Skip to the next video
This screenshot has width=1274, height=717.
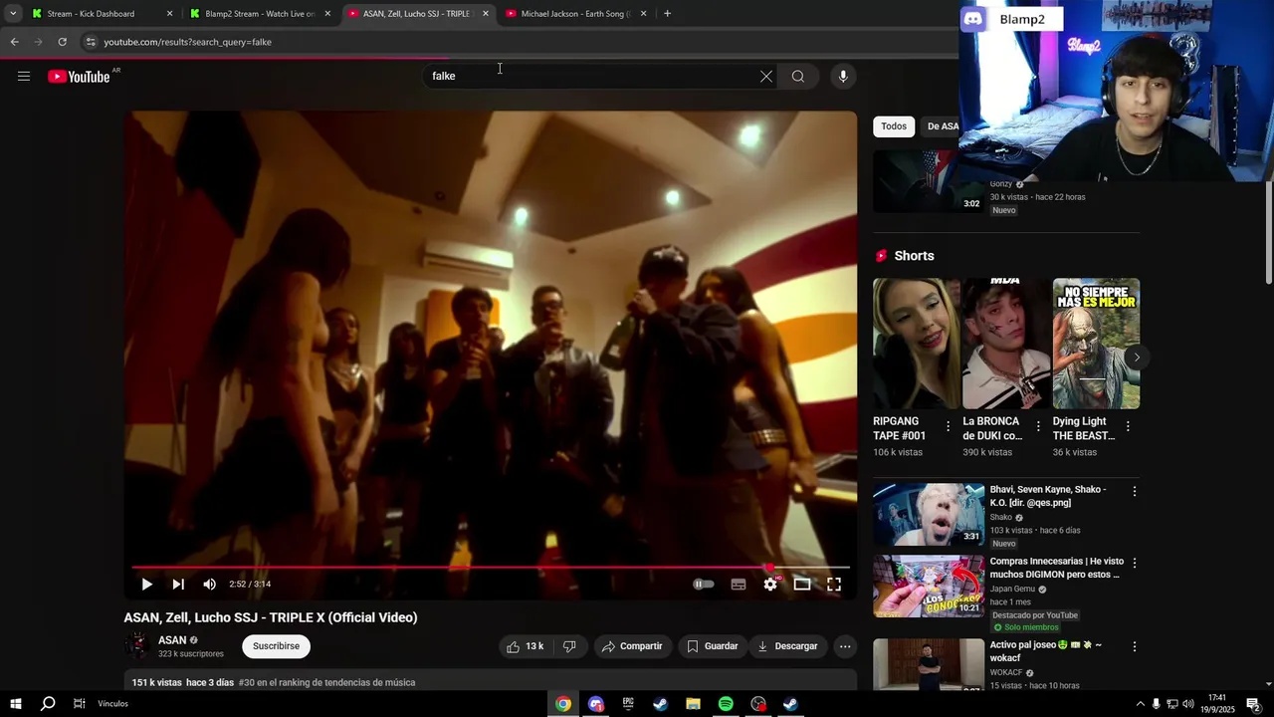(178, 585)
